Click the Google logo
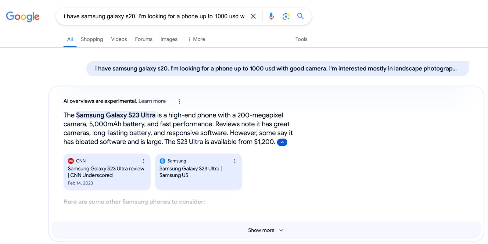488x244 pixels. click(x=23, y=16)
